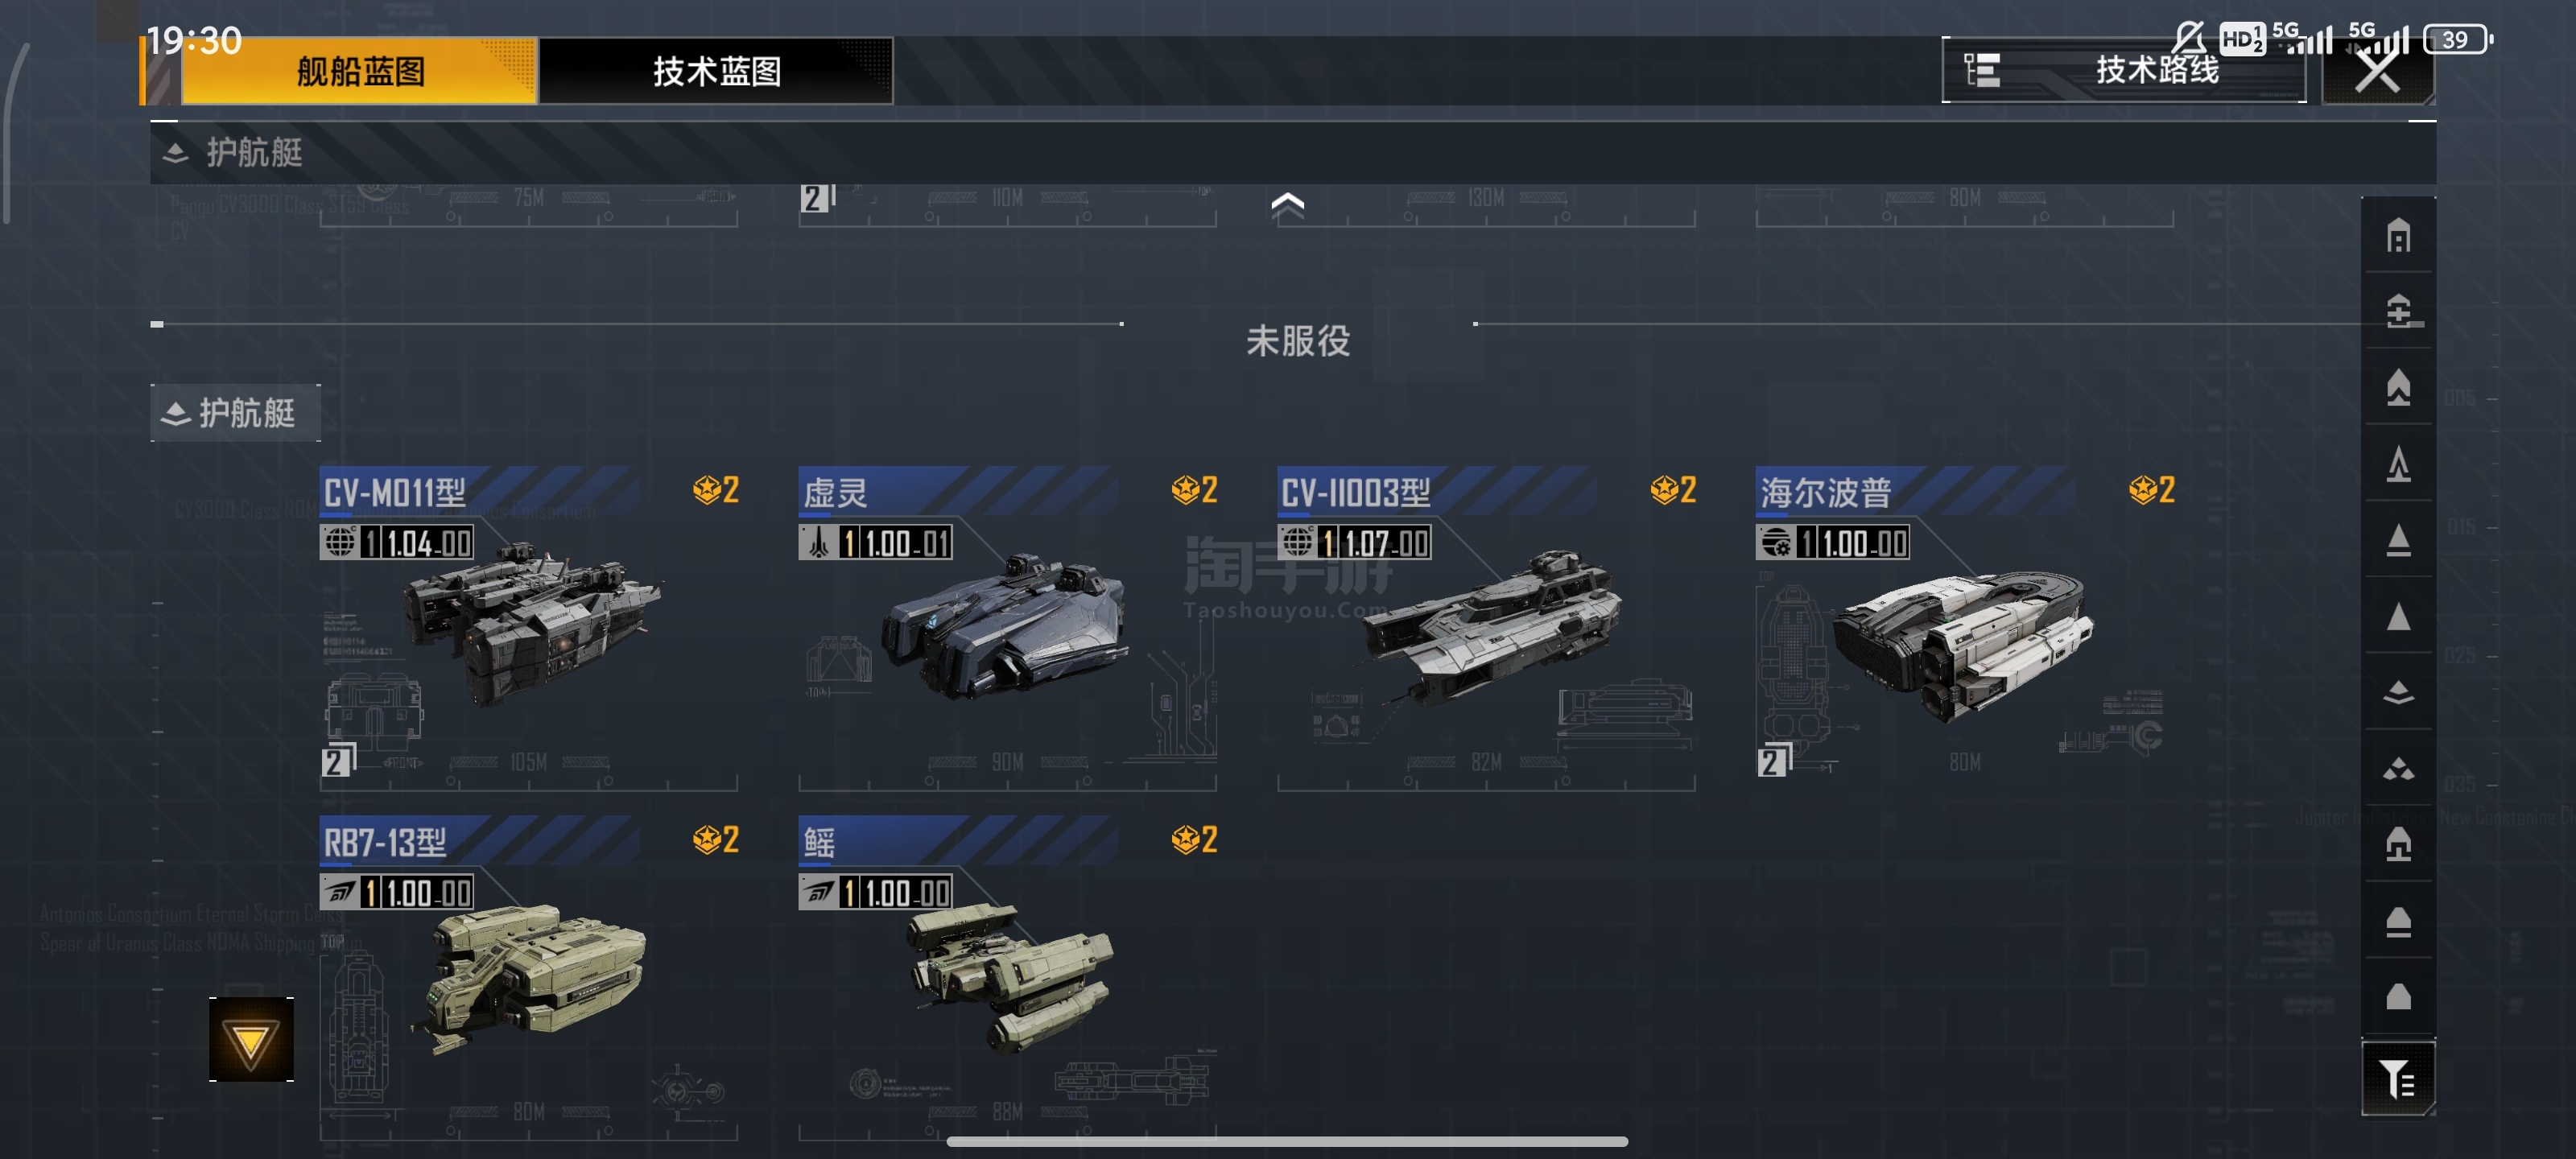Toggle the 护航艇 group label under 未服役
Image resolution: width=2576 pixels, height=1159 pixels.
[x=236, y=413]
